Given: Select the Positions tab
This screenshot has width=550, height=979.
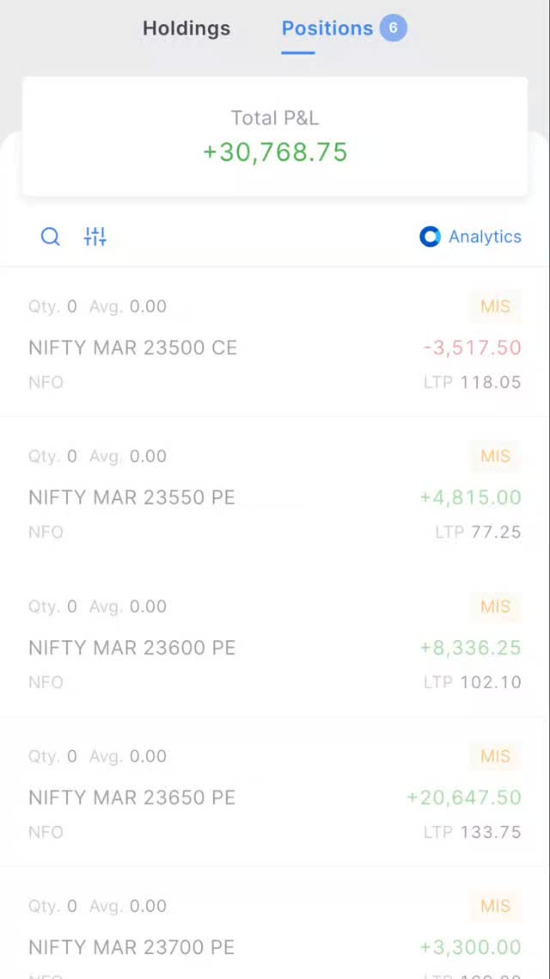Looking at the screenshot, I should tap(327, 28).
